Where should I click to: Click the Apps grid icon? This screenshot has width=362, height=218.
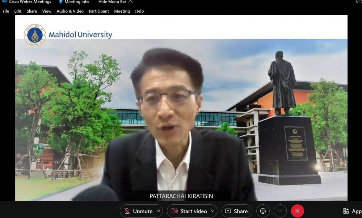click(346, 211)
